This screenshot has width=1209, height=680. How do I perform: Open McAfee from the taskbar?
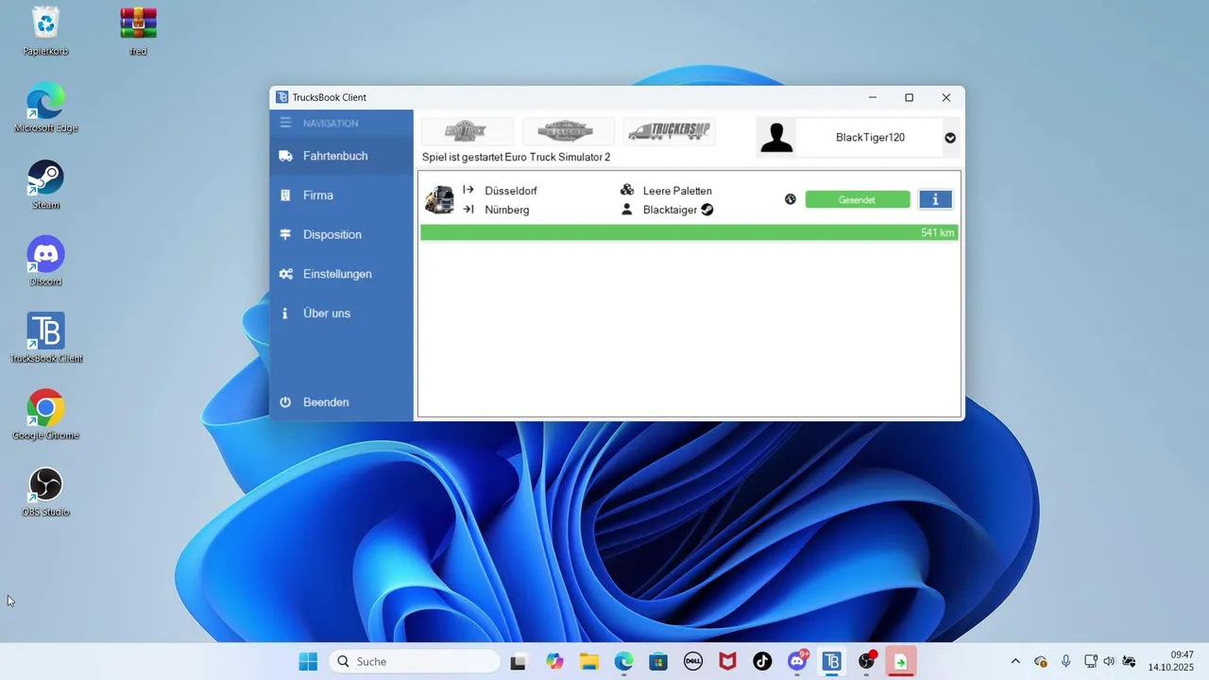coord(728,662)
